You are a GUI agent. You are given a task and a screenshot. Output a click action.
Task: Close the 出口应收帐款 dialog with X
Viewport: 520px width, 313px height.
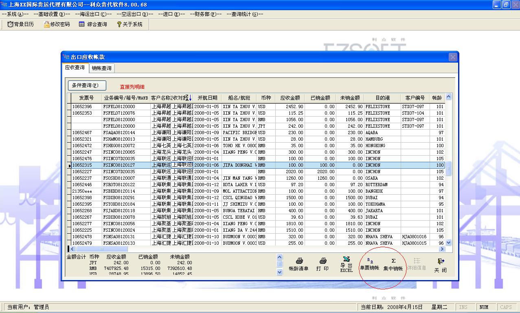point(453,57)
